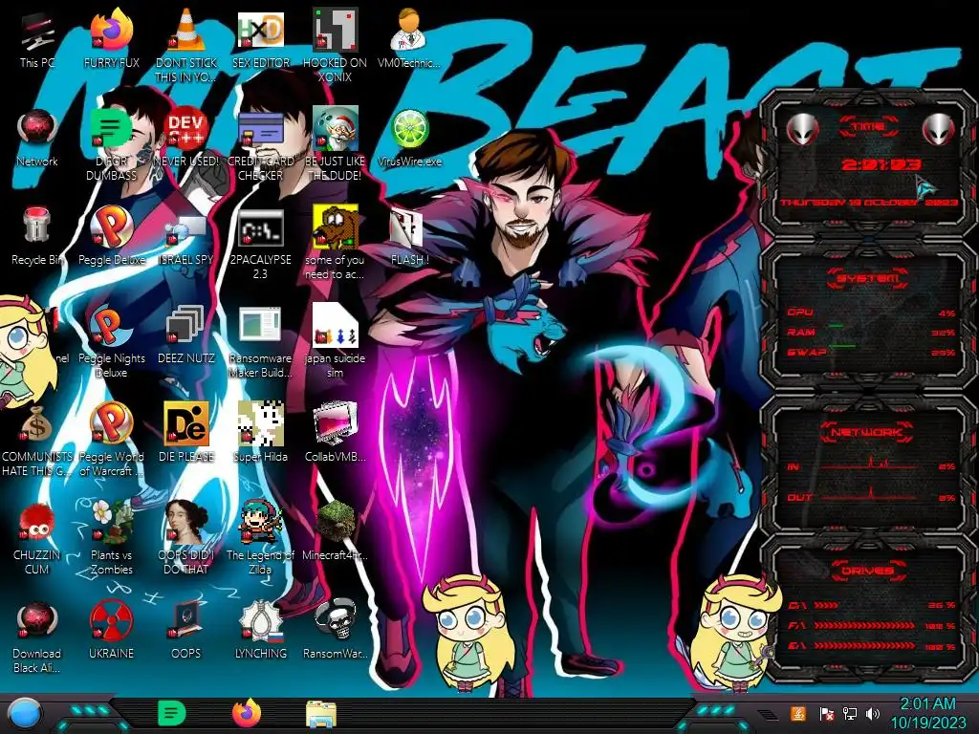This screenshot has width=979, height=734.
Task: Select the japan suicide sim file
Action: (x=335, y=341)
